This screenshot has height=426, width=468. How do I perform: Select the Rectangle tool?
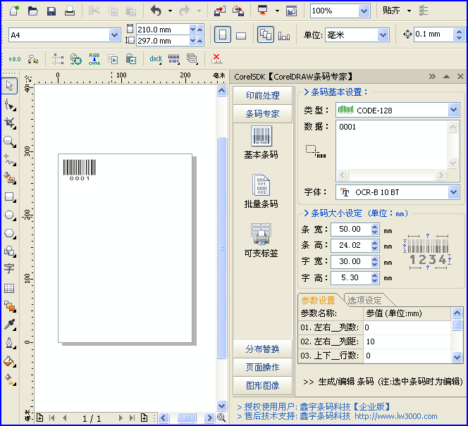tap(10, 197)
